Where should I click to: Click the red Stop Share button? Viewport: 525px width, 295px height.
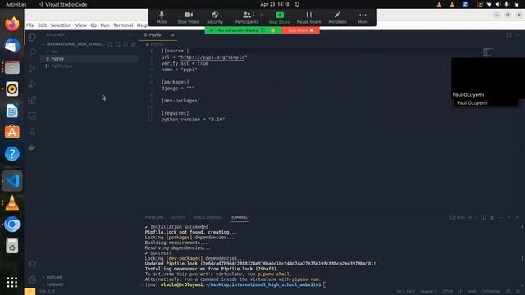tap(301, 30)
